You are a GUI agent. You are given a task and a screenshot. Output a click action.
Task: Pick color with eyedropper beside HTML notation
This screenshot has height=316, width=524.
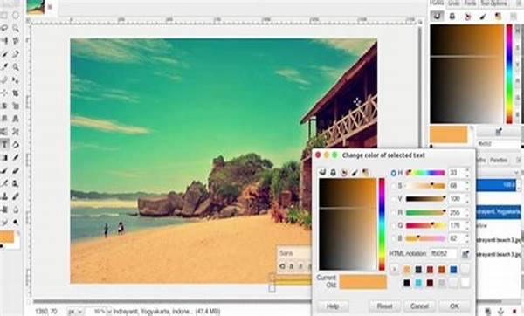pyautogui.click(x=465, y=254)
